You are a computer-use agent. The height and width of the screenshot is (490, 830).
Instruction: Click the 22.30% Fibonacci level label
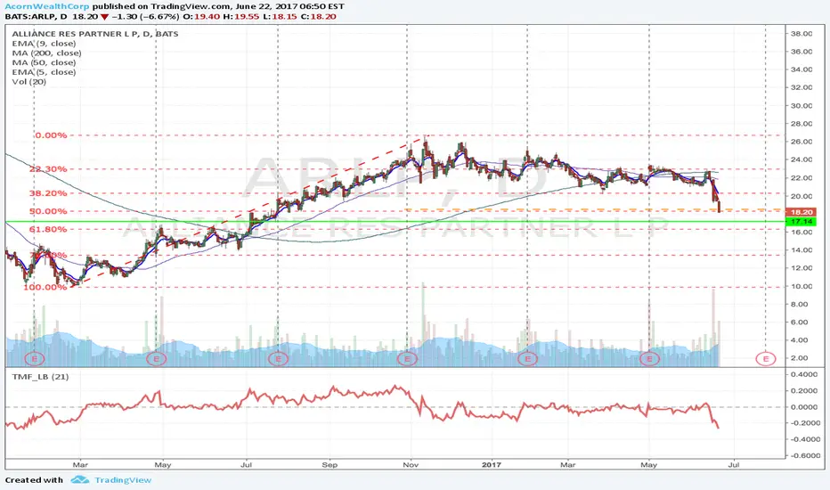48,169
